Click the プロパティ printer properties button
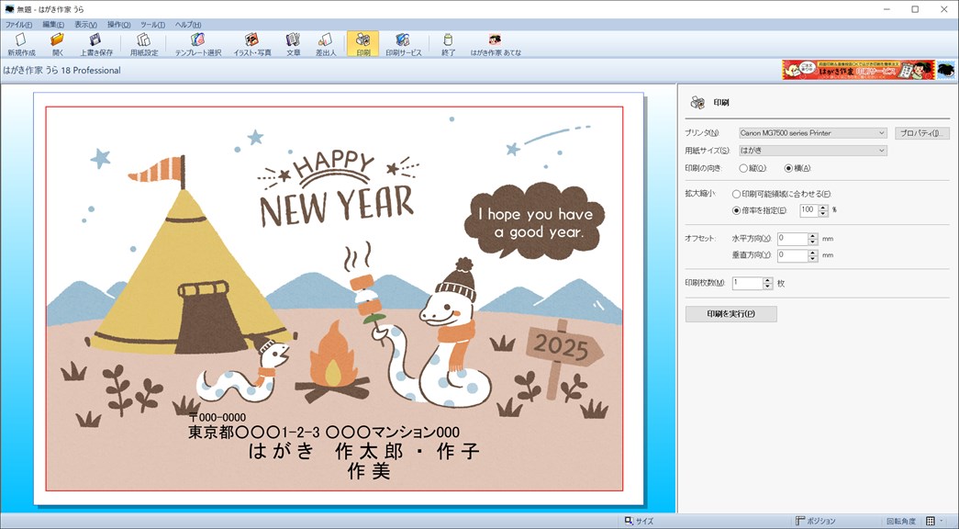 click(x=922, y=133)
